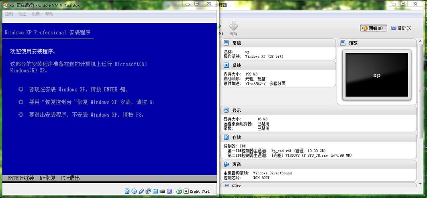Image resolution: width=427 pixels, height=200 pixels.
Task: Click the xp preview thumbnail
Action: tap(377, 75)
